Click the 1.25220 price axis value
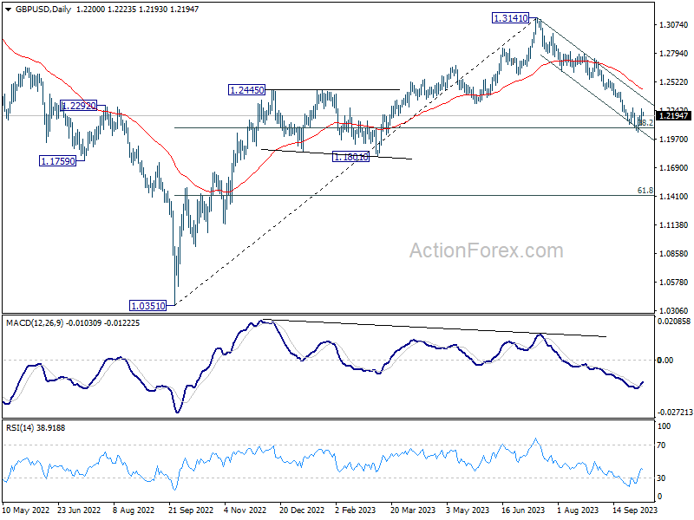This screenshot has width=694, height=520. (674, 82)
